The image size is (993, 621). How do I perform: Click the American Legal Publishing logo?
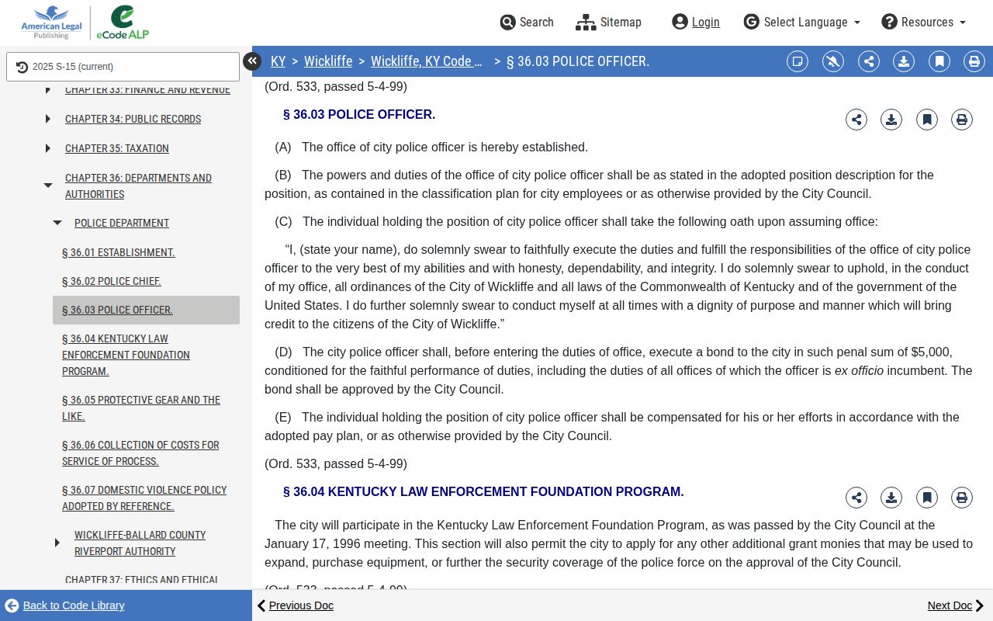tap(51, 23)
